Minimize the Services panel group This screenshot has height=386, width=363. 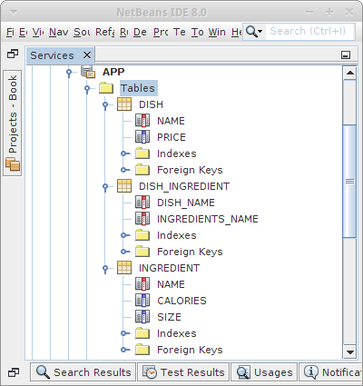pyautogui.click(x=346, y=54)
